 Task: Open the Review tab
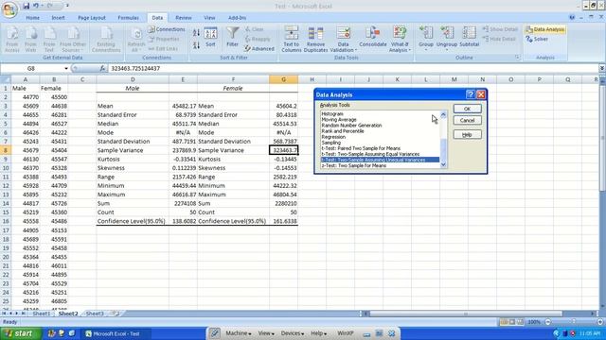coord(183,18)
